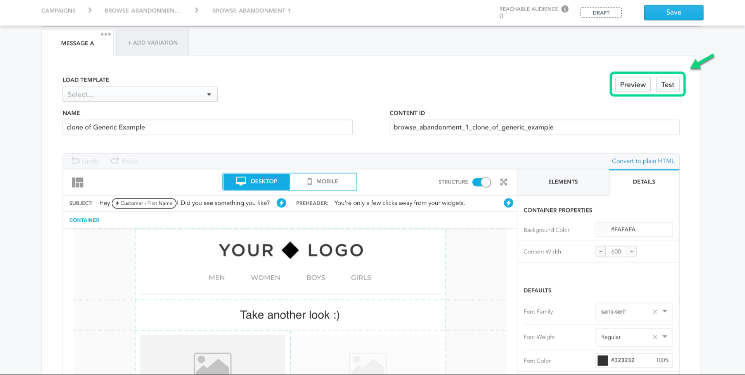The image size is (745, 375).
Task: Switch to the Details tab
Action: (644, 182)
